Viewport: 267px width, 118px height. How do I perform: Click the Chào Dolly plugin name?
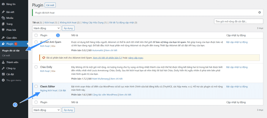(x=46, y=67)
